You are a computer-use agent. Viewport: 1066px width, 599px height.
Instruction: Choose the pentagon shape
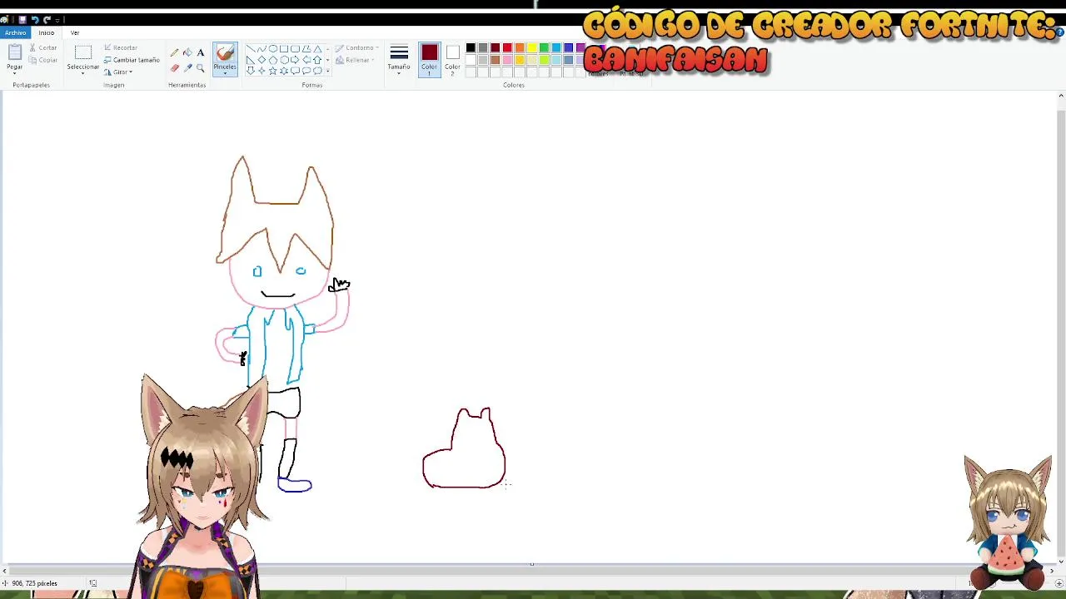click(273, 60)
